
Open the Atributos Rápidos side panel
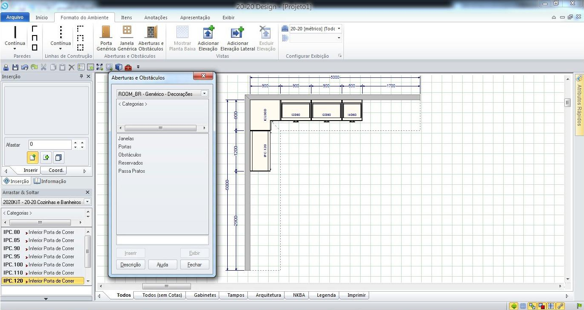[x=579, y=105]
